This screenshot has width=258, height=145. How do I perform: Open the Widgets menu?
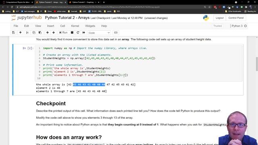coord(90,26)
